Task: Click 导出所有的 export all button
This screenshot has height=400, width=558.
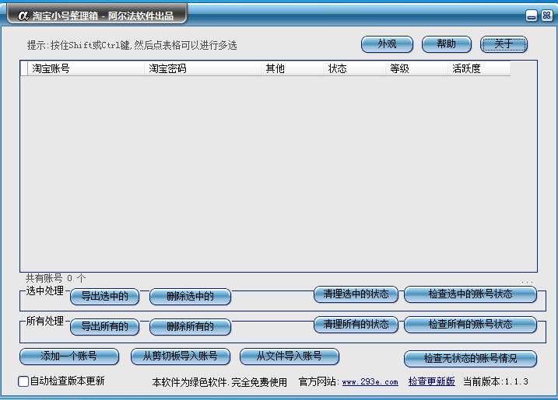Action: tap(104, 326)
